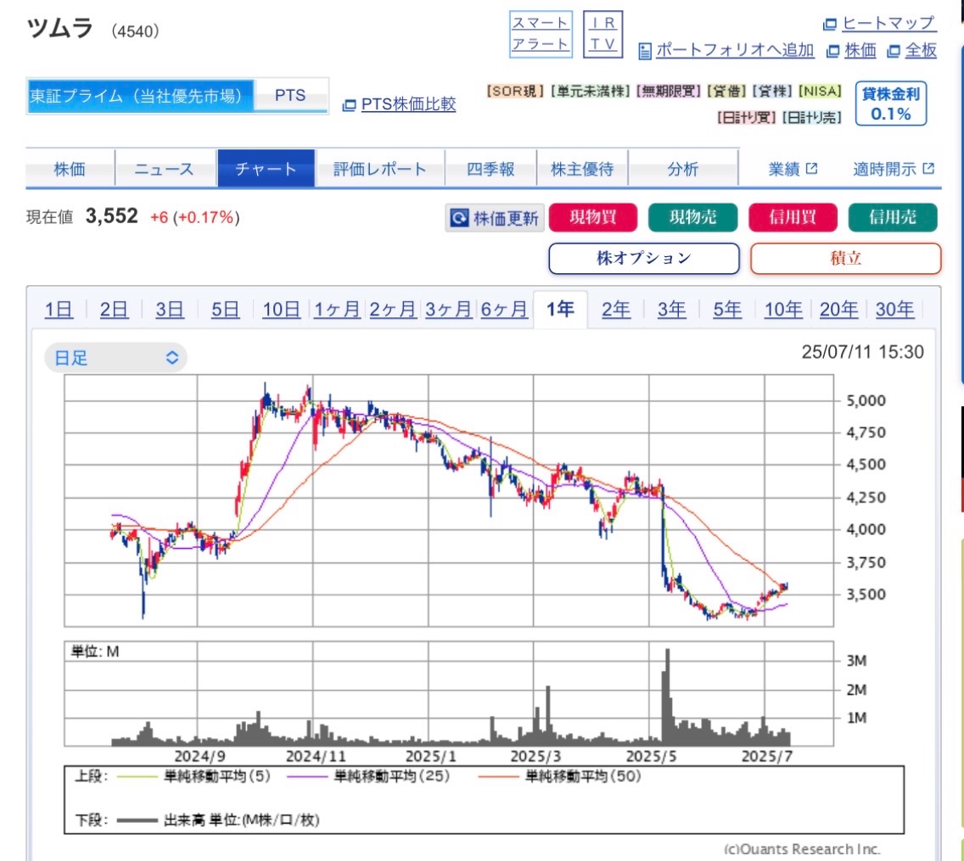The width and height of the screenshot is (964, 861).
Task: Select the 2年 chart period
Action: 616,309
